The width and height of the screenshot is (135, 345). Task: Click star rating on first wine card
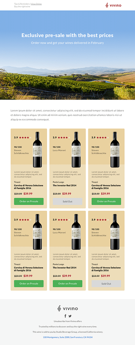pyautogui.click(x=25, y=138)
